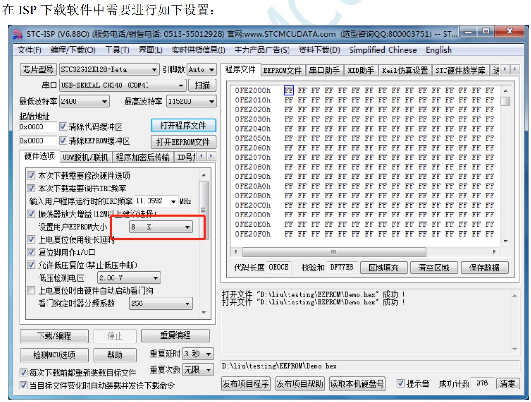Enable 上电复位时由硬件自动启动看门狗
Viewport: 531px width, 402px height.
(31, 290)
